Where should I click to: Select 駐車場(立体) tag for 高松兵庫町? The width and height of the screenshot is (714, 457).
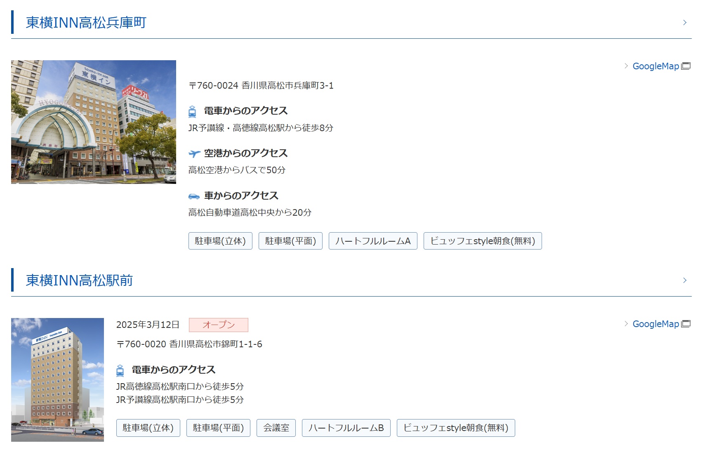coord(220,241)
